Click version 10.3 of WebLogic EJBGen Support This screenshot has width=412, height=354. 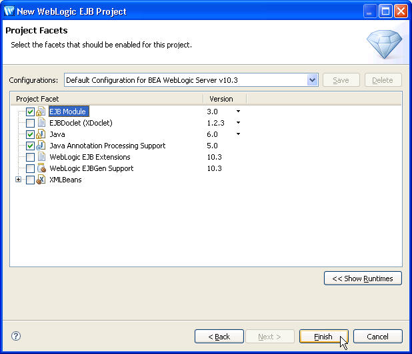(215, 168)
